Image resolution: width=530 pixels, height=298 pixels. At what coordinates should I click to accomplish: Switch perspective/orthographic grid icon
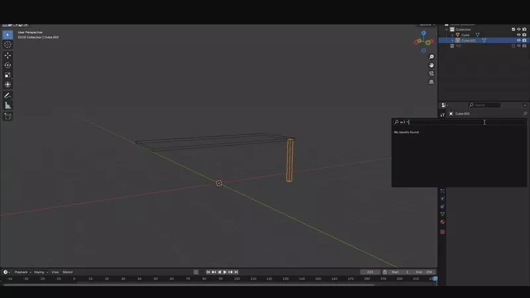pyautogui.click(x=431, y=82)
